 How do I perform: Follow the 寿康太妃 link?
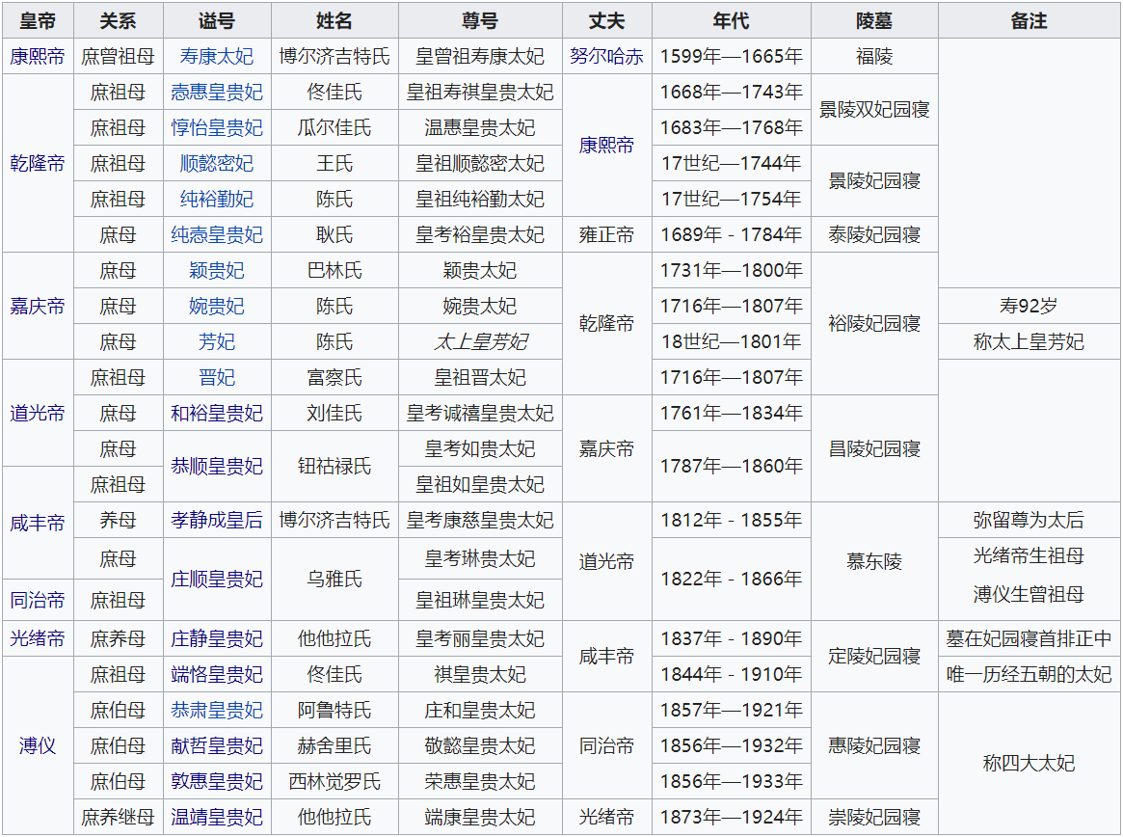(217, 57)
